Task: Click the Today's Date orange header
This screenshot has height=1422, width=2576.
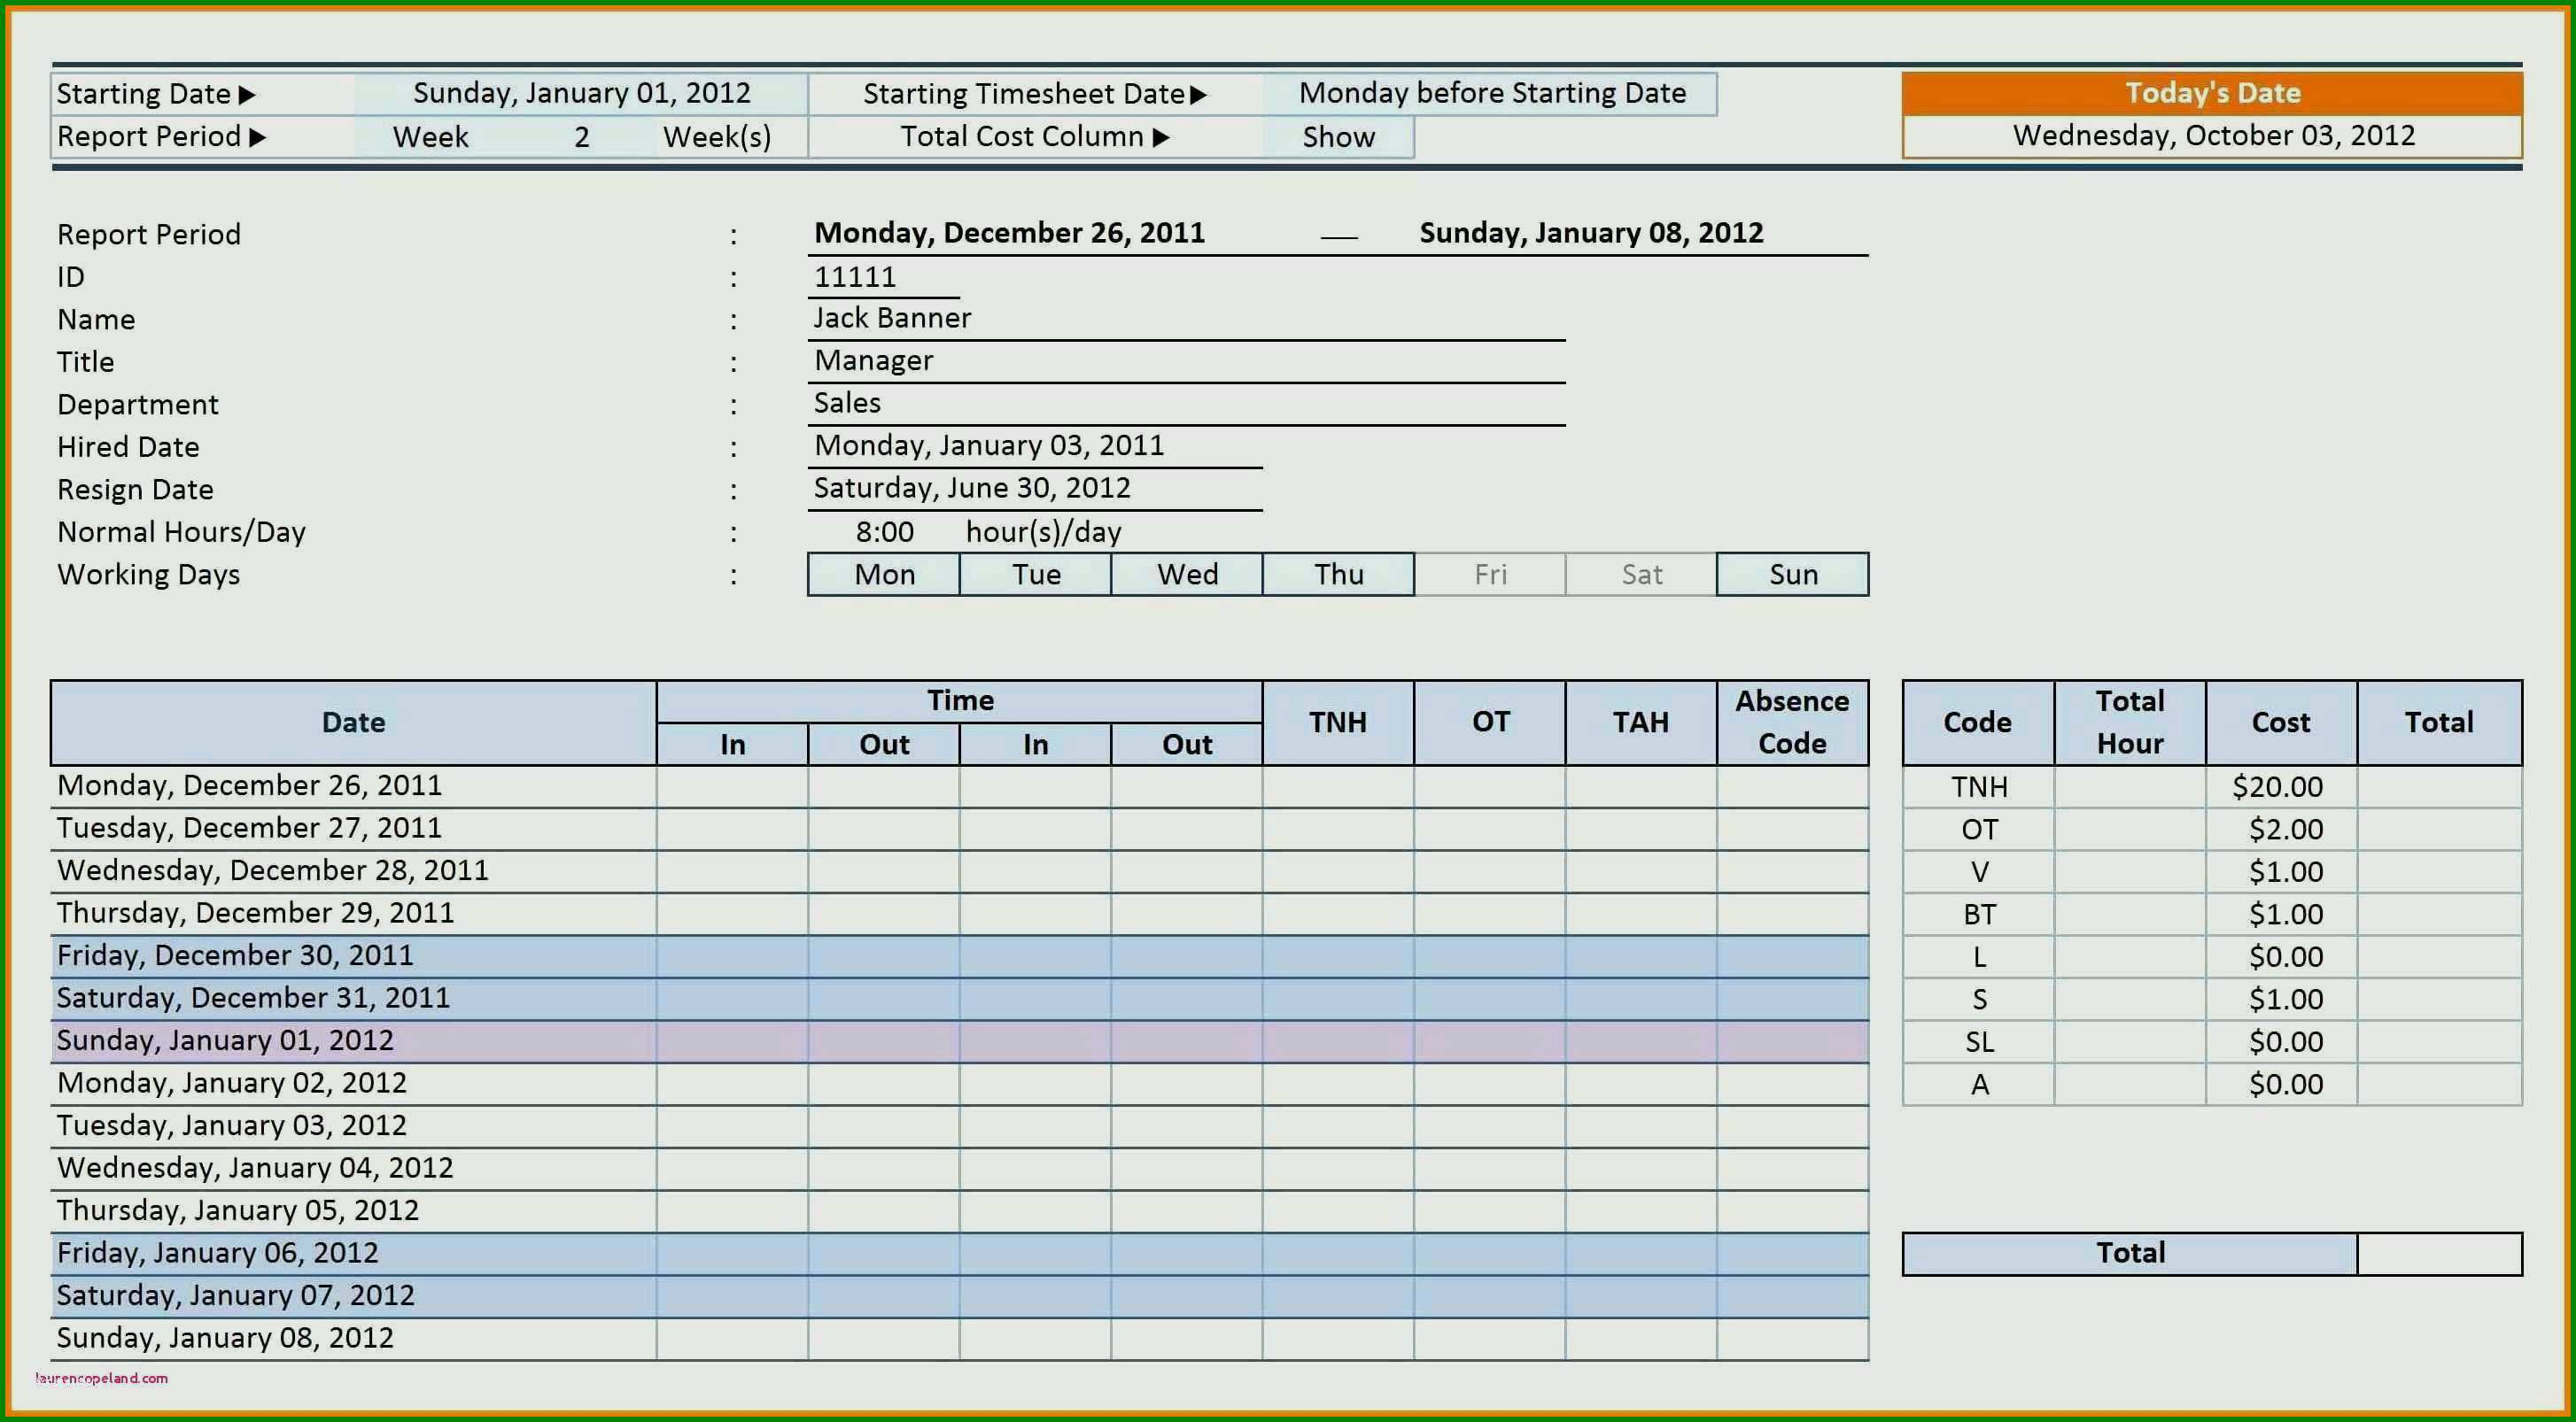Action: 2212,93
